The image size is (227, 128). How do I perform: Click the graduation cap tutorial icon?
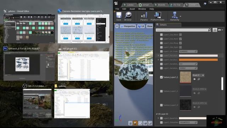(x=205, y=4)
